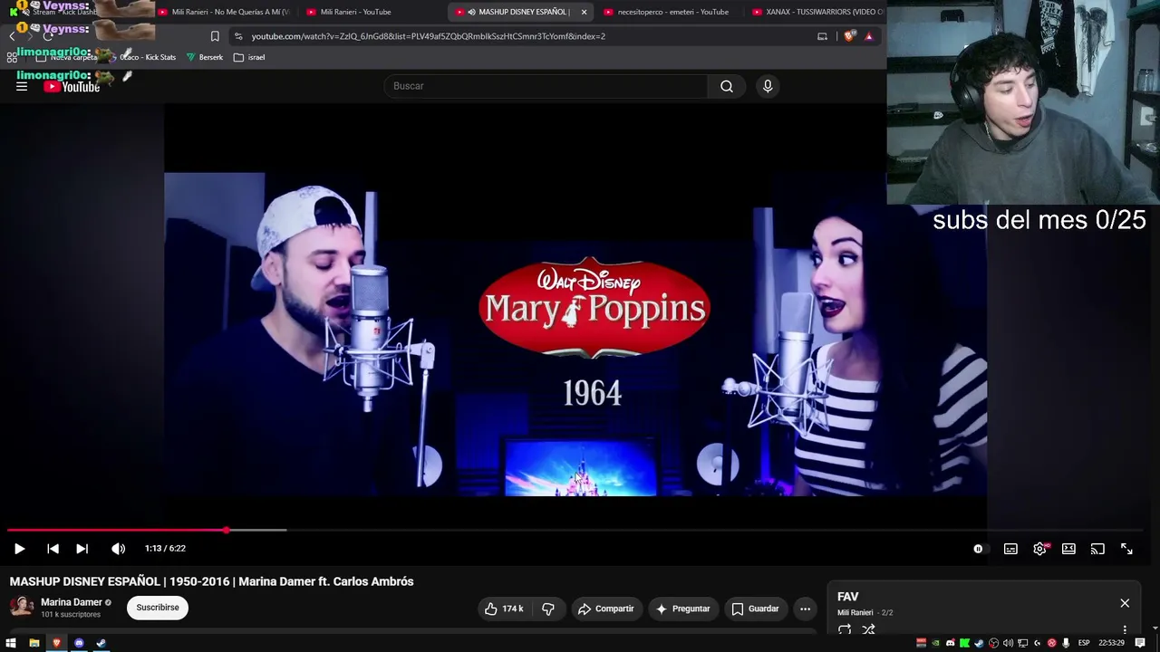Click the Brave browser taskbar icon
The image size is (1160, 652).
[56, 643]
